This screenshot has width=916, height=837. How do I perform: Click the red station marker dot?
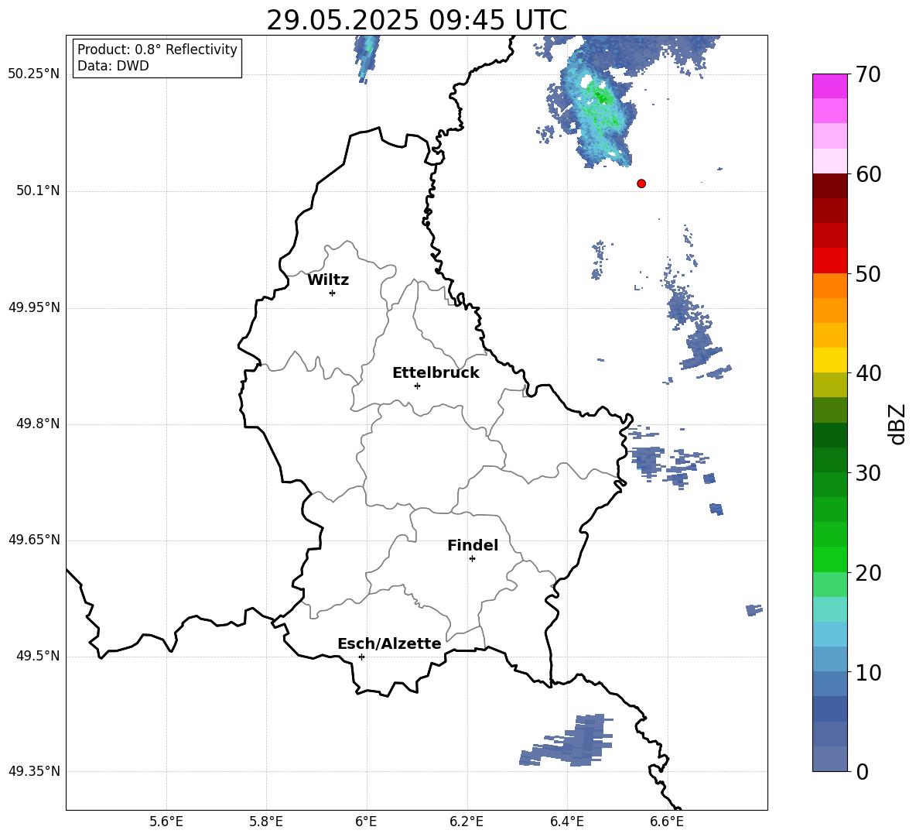pos(641,184)
